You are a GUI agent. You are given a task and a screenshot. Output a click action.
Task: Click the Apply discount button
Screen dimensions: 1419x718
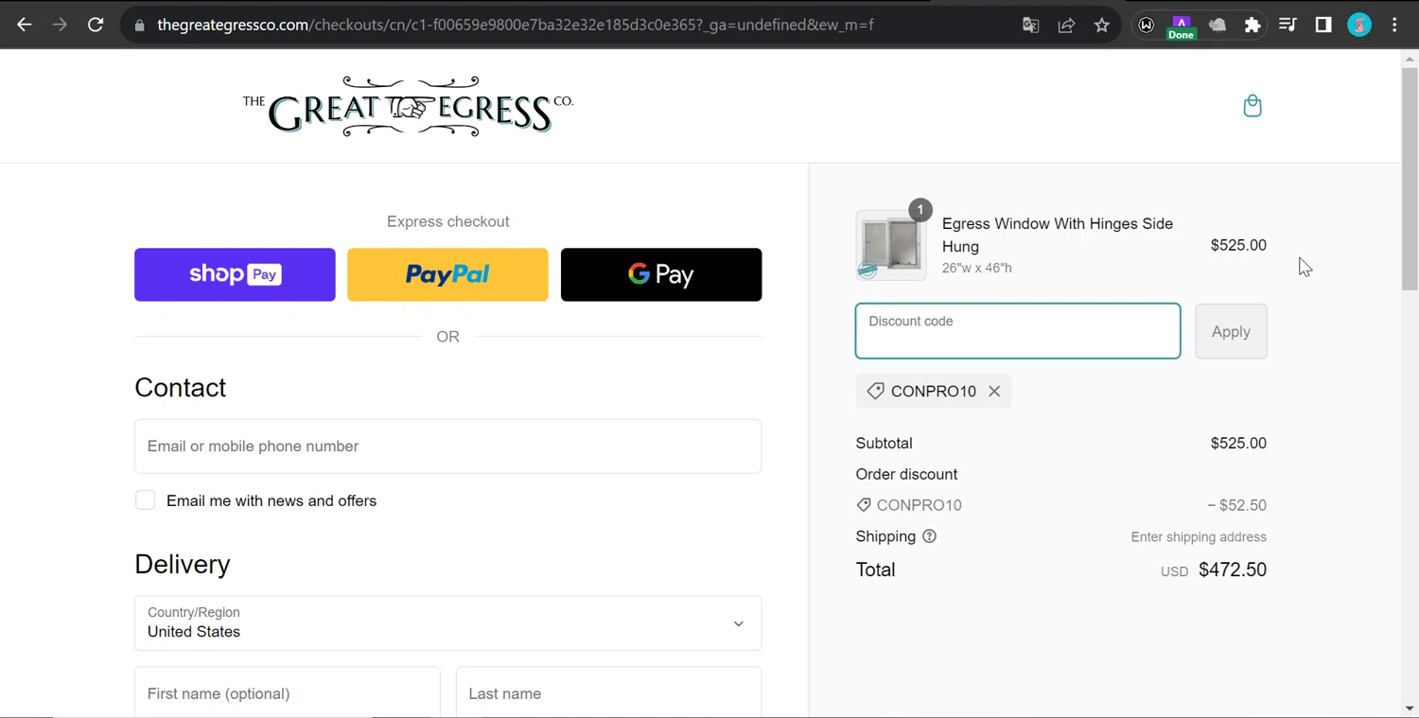1231,331
